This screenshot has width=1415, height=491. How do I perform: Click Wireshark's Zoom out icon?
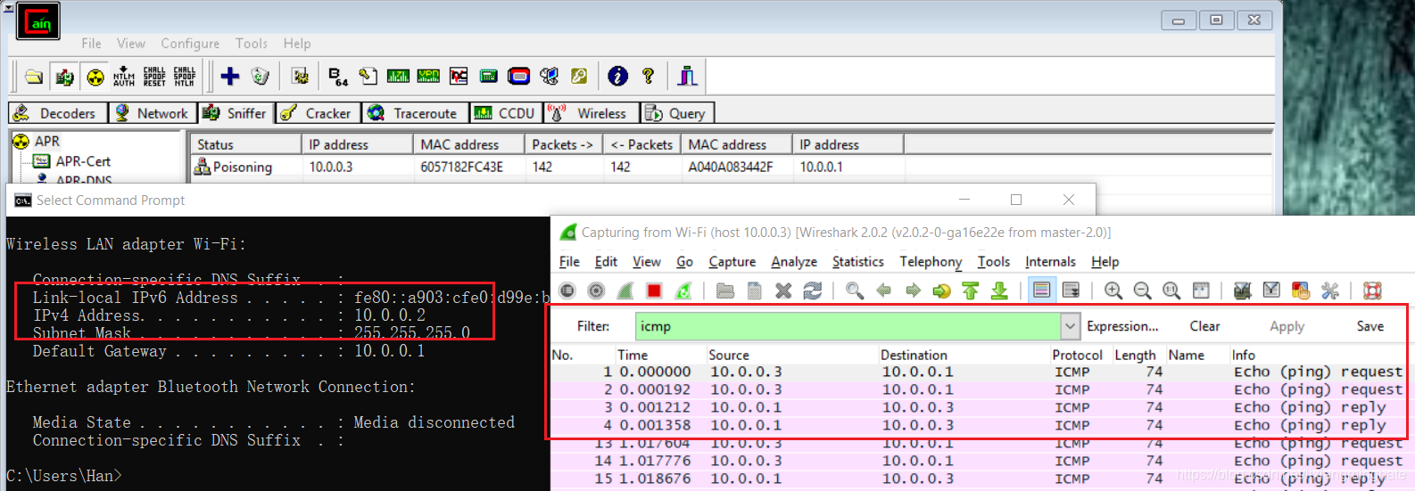pyautogui.click(x=1142, y=291)
